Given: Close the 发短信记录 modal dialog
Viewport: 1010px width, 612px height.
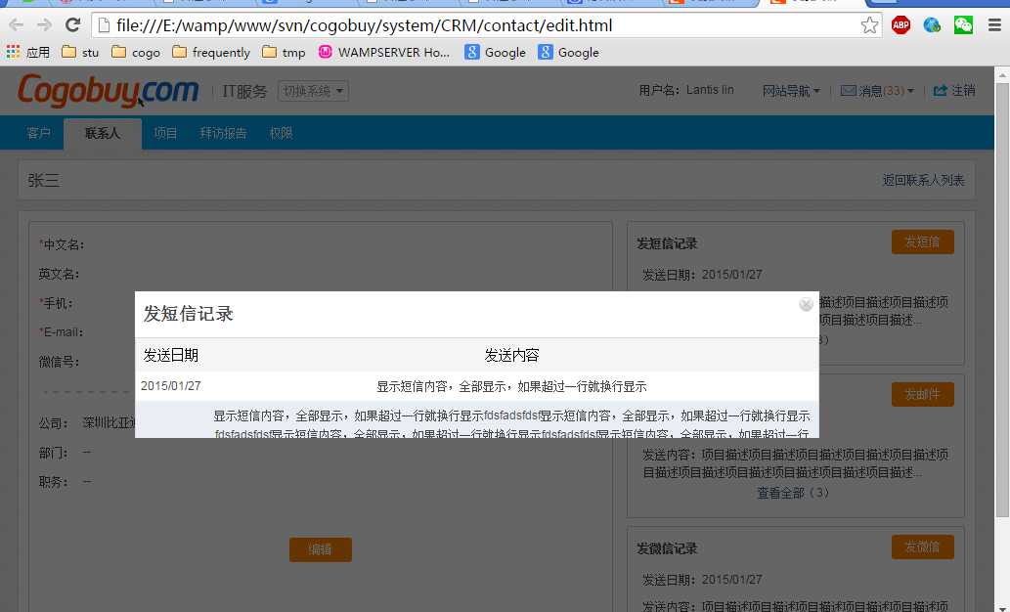Looking at the screenshot, I should coord(806,304).
